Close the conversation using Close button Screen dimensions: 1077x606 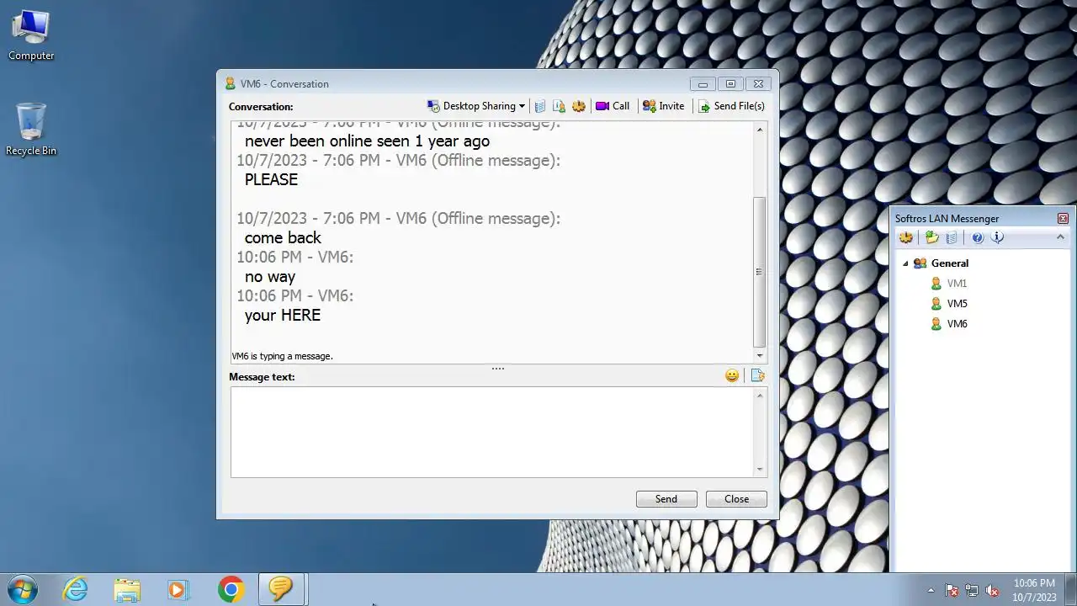tap(736, 499)
